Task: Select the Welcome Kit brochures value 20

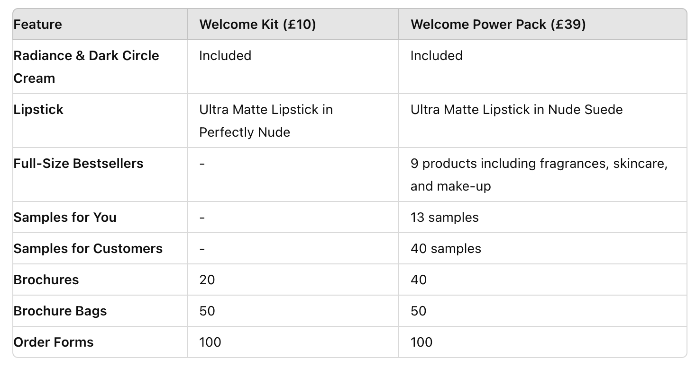Action: pos(207,280)
